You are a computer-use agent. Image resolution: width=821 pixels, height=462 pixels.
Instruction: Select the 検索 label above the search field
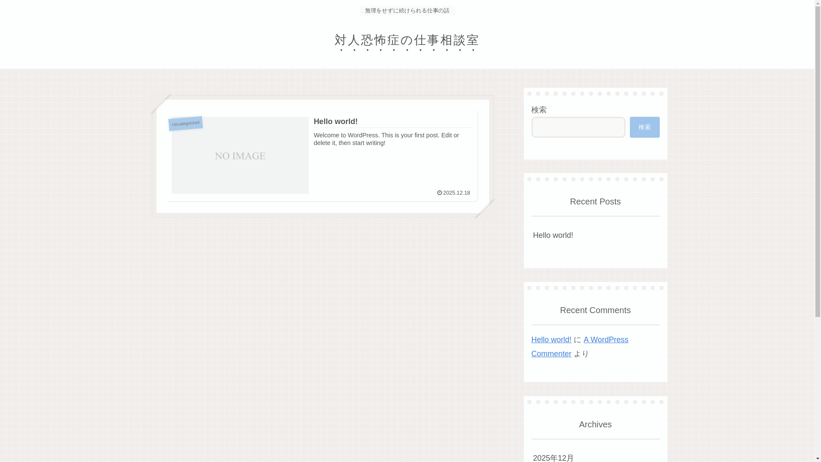click(539, 110)
